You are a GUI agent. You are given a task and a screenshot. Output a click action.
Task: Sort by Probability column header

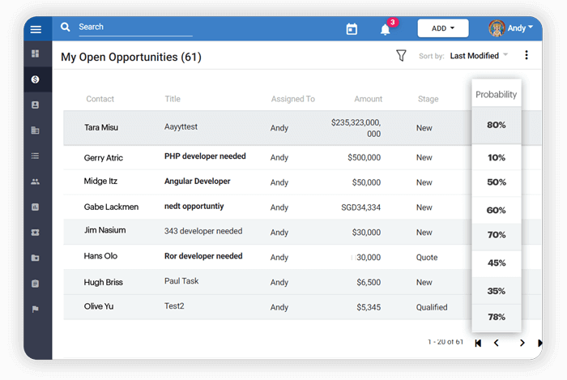tap(496, 95)
